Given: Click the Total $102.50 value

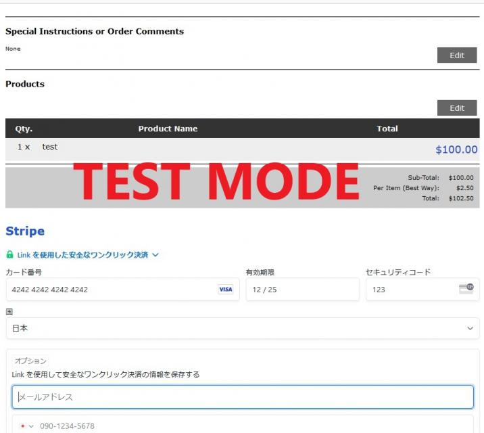Looking at the screenshot, I should point(461,198).
